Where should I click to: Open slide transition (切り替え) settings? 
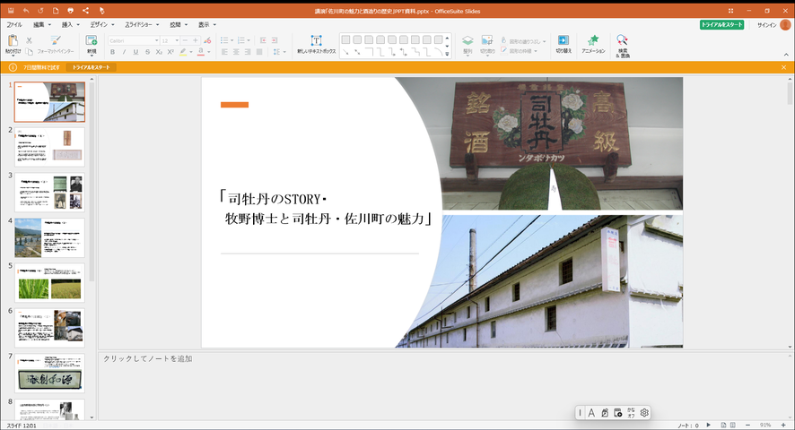point(563,45)
